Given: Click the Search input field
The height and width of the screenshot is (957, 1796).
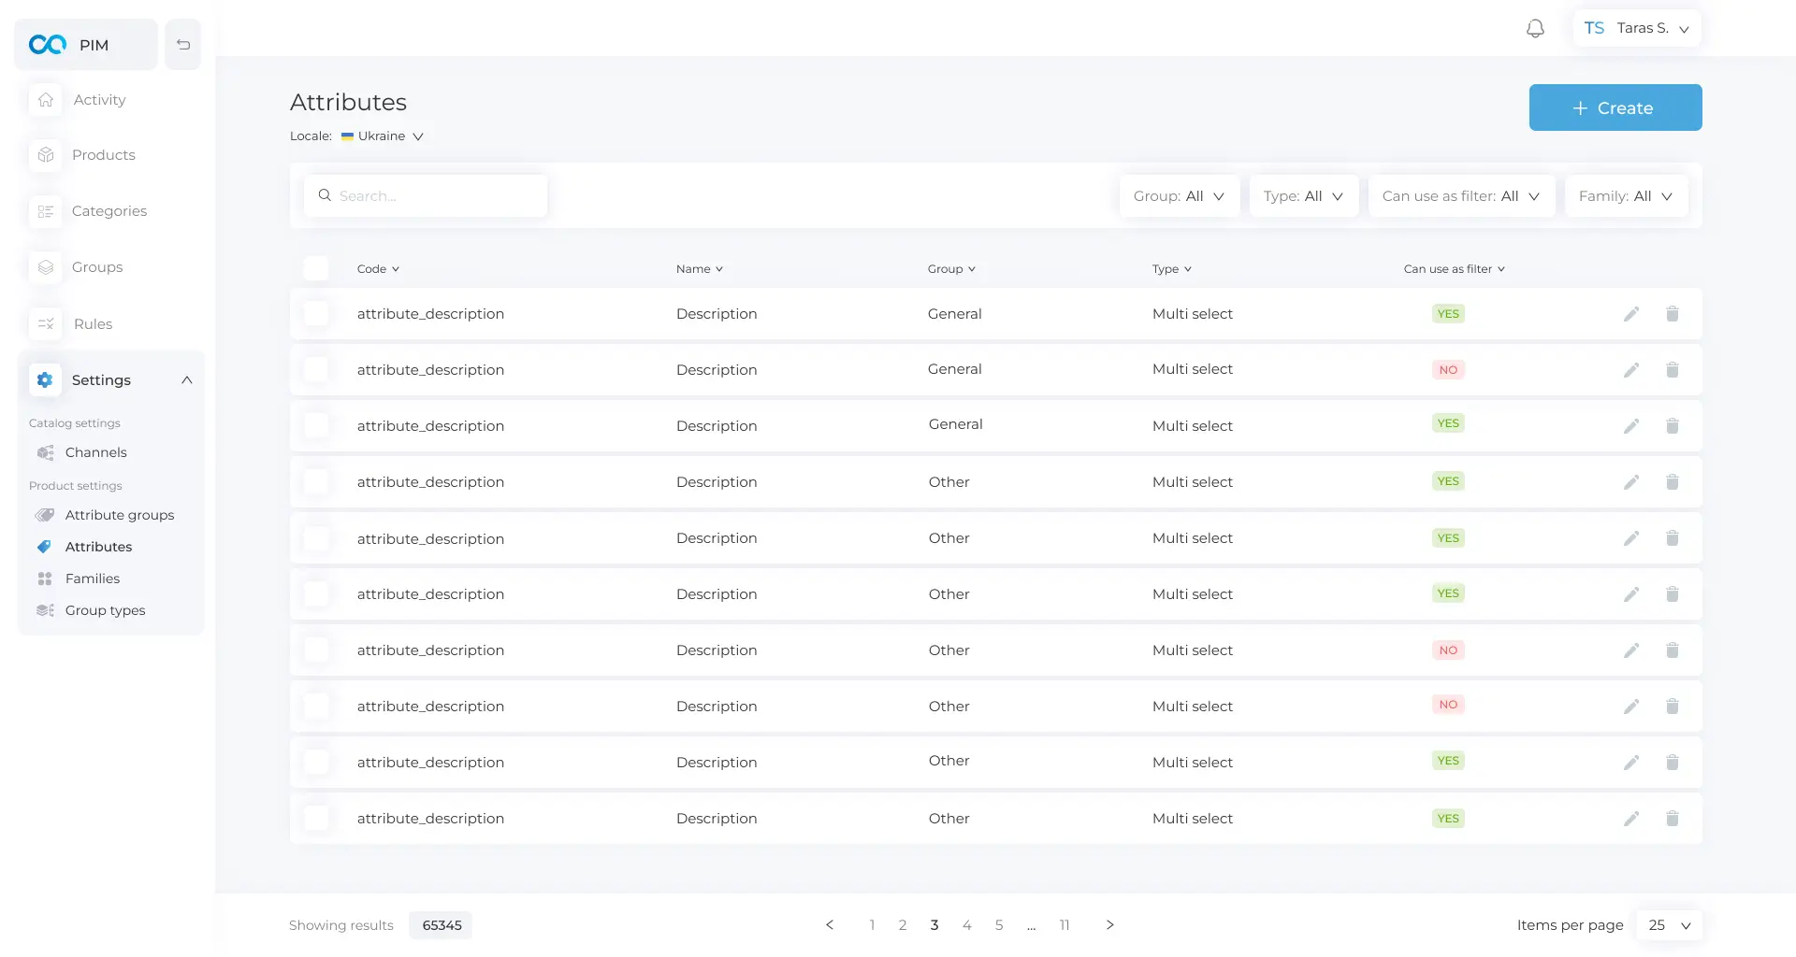Looking at the screenshot, I should 426,196.
